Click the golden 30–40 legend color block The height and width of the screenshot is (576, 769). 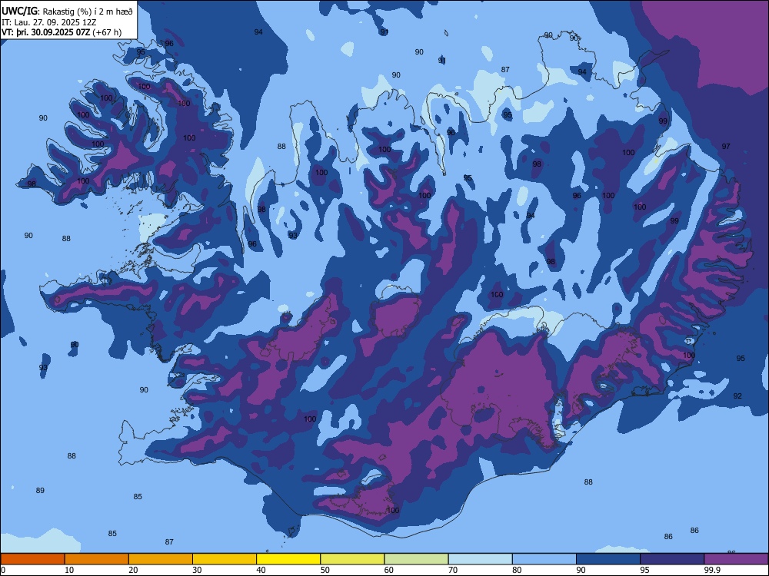(x=225, y=559)
